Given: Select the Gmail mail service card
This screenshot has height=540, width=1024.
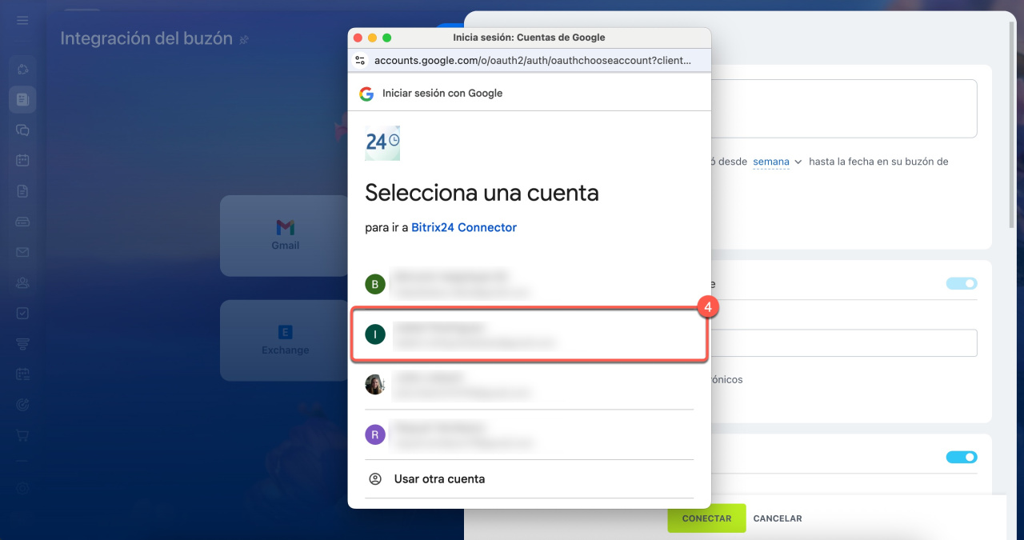Looking at the screenshot, I should [x=286, y=236].
